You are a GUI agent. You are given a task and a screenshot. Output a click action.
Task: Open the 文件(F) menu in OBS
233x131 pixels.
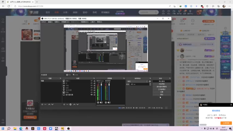(x=44, y=22)
